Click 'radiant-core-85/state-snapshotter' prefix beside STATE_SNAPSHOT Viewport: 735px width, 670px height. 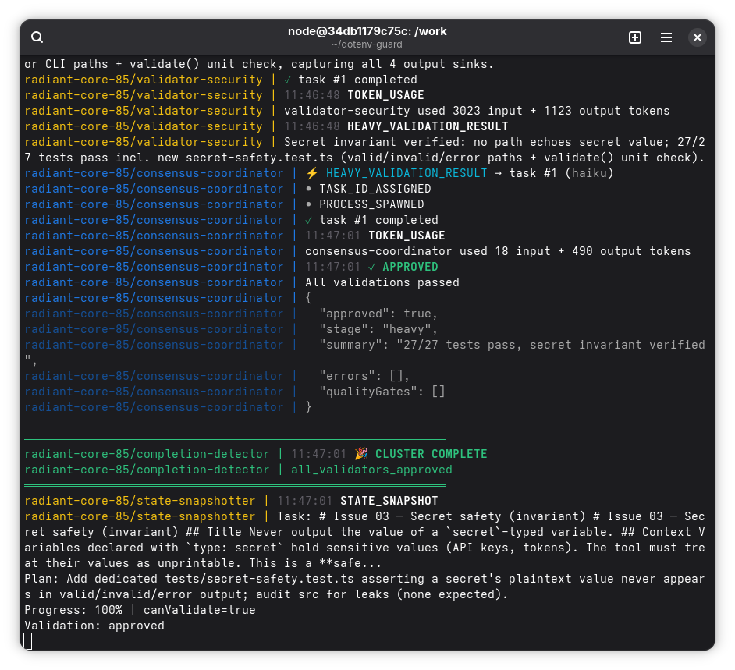(x=140, y=501)
